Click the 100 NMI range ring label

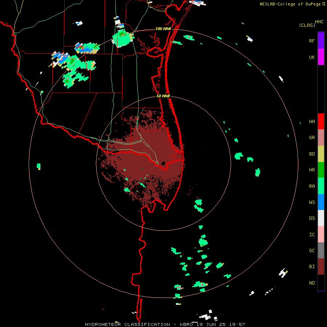pos(163,29)
